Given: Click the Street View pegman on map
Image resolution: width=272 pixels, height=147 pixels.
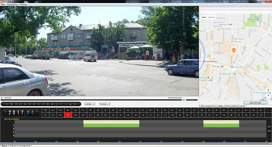Looking at the screenshot, I should (x=268, y=90).
